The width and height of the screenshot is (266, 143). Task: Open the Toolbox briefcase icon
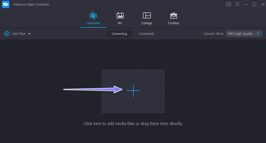[x=173, y=16]
